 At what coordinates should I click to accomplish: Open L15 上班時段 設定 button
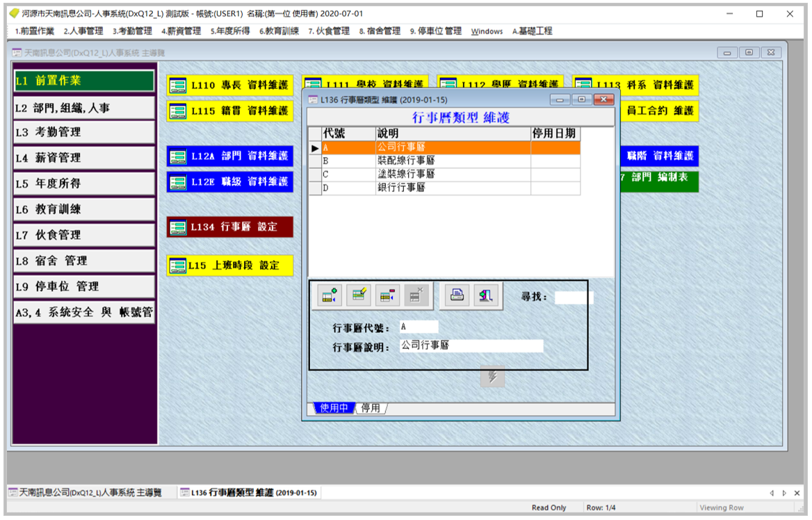tap(230, 266)
